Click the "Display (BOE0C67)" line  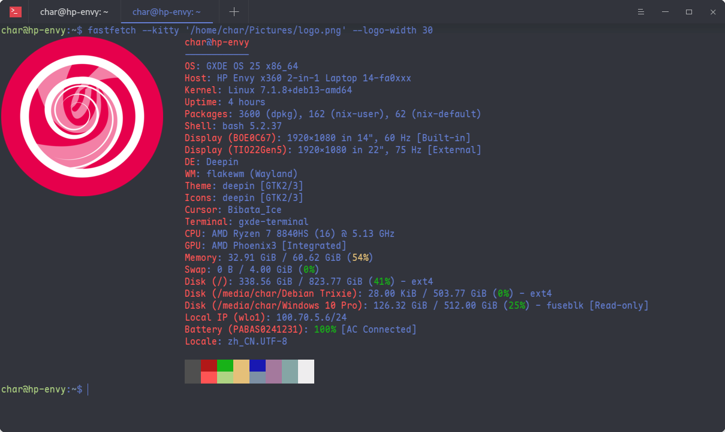coord(327,138)
